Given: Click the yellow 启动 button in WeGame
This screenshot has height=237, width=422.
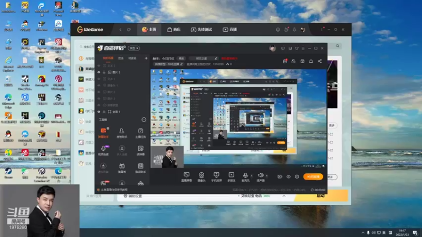Looking at the screenshot, I should (x=321, y=195).
